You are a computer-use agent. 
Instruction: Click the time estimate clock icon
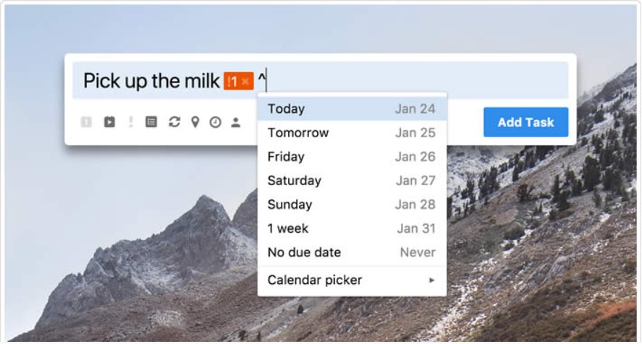click(x=216, y=122)
